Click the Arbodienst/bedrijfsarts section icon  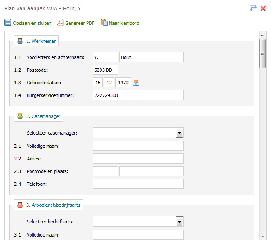point(20,205)
